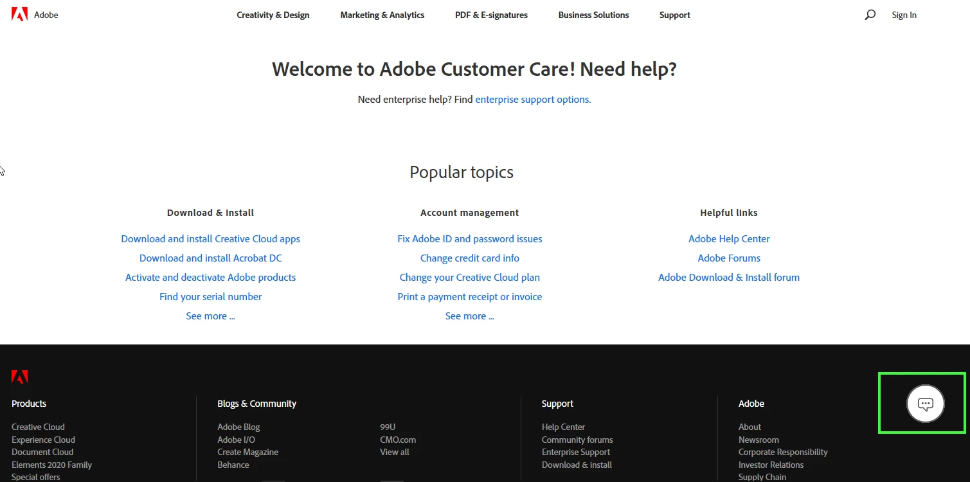
Task: Expand See more under Download & Install
Action: 210,316
